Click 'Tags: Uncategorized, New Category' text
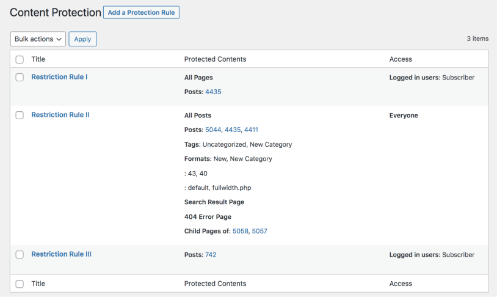This screenshot has height=297, width=497. 238,144
